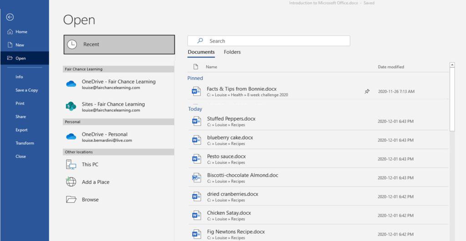Open the Export page
466x241 pixels.
coord(21,130)
